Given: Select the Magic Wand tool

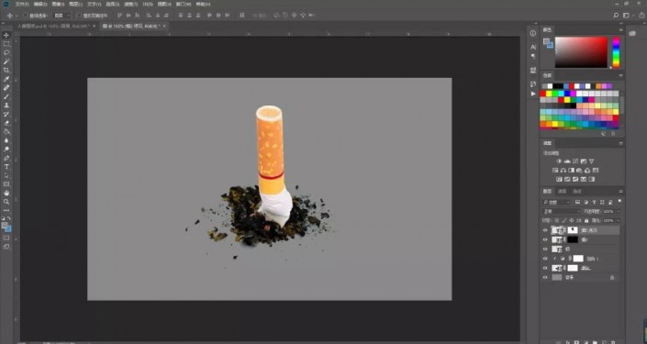Looking at the screenshot, I should [x=6, y=61].
